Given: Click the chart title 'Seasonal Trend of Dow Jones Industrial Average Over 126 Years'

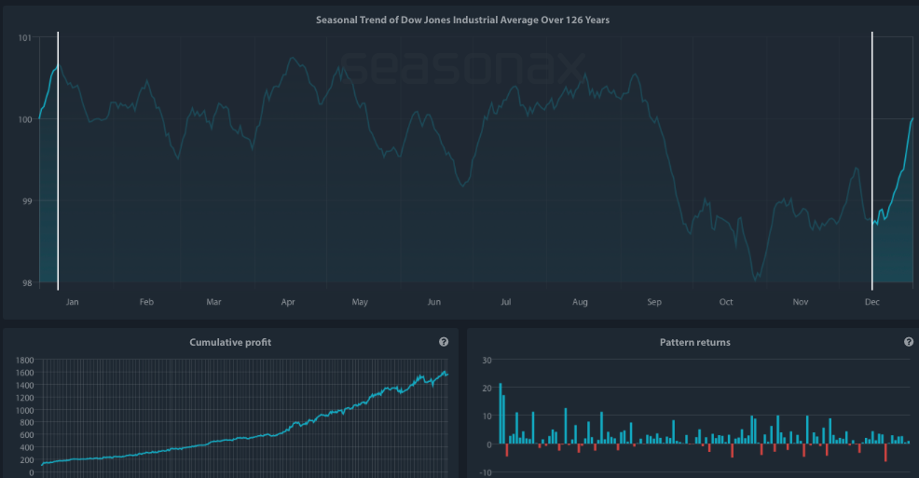Looking at the screenshot, I should [462, 20].
